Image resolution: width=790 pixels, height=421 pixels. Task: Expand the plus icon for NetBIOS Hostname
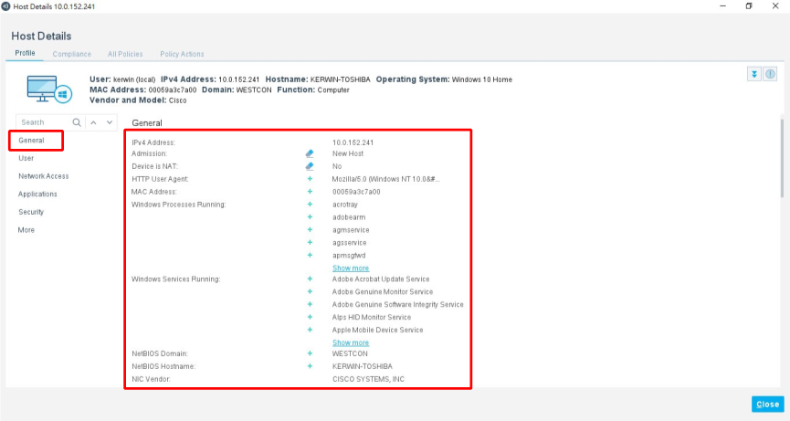[310, 366]
